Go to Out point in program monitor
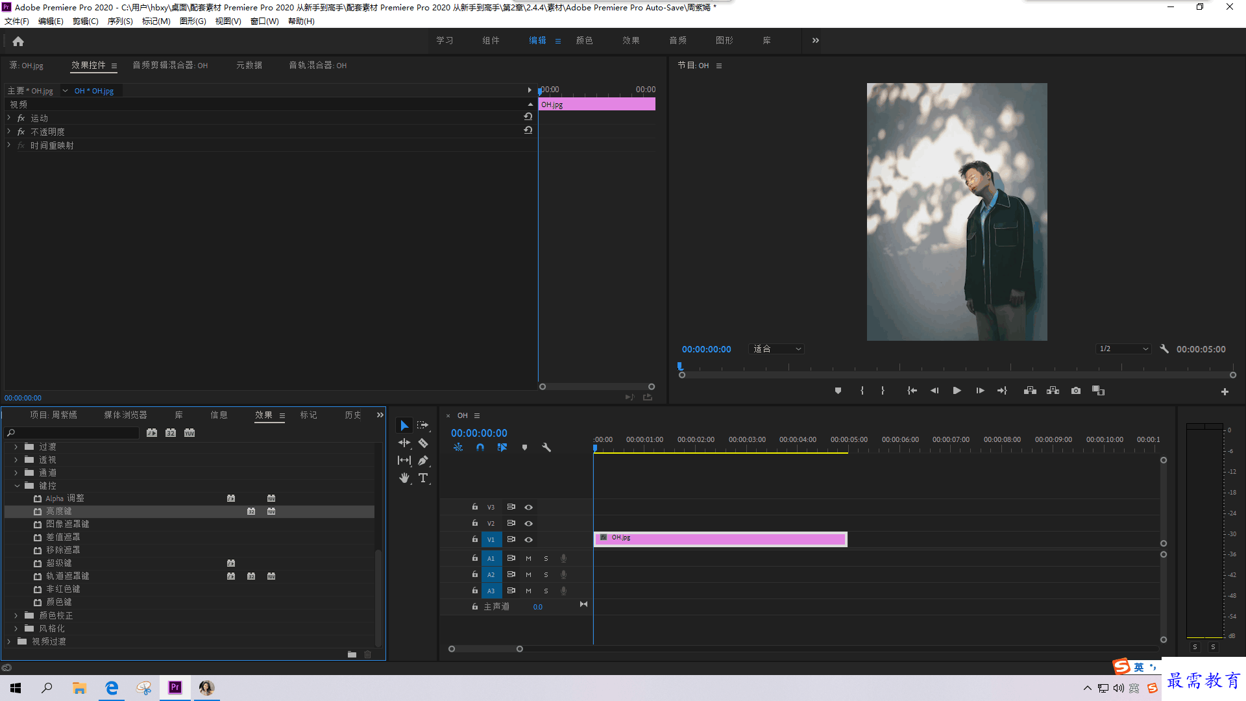 coord(1002,391)
